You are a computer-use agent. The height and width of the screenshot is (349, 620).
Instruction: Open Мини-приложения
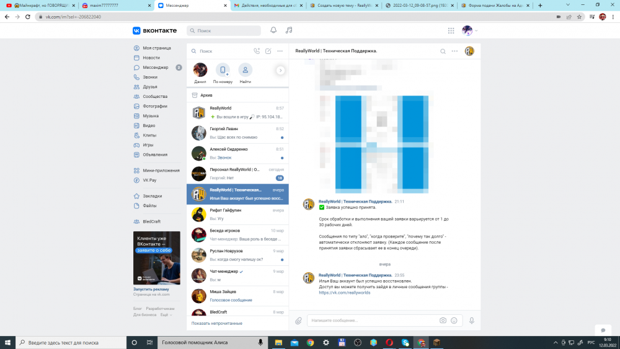point(157,170)
